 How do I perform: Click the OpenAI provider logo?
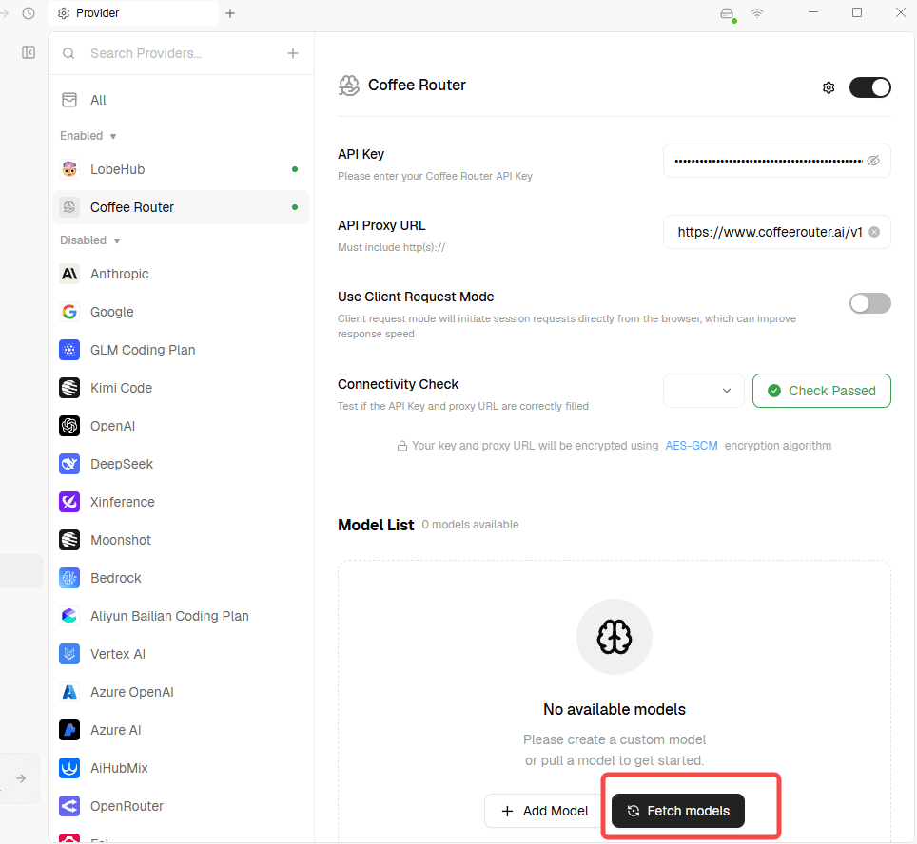click(69, 426)
